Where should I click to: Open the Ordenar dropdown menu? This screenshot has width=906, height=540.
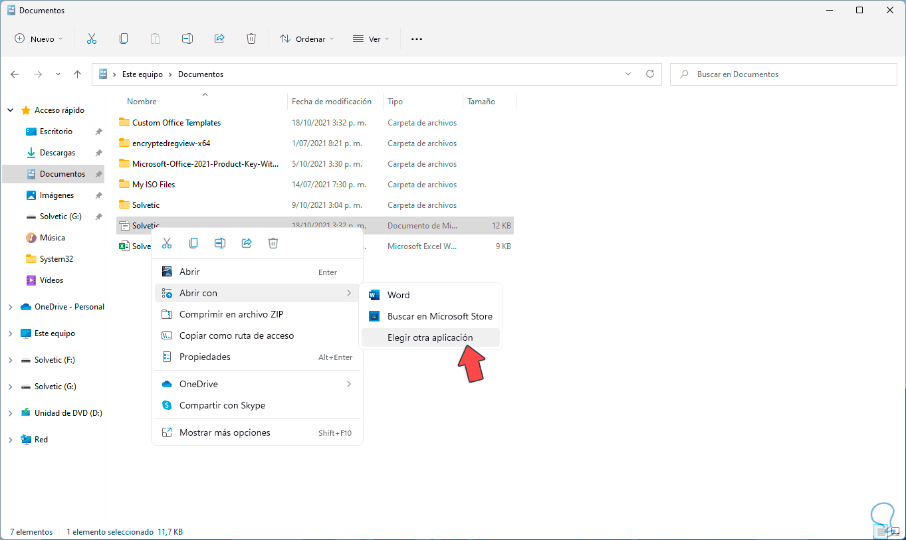(x=306, y=39)
